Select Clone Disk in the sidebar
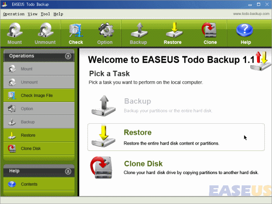Screen dimensions: 272x204 click(x=39, y=149)
